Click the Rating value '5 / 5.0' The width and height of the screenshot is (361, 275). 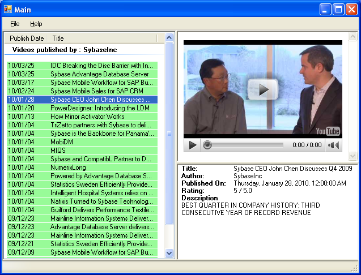tap(243, 191)
